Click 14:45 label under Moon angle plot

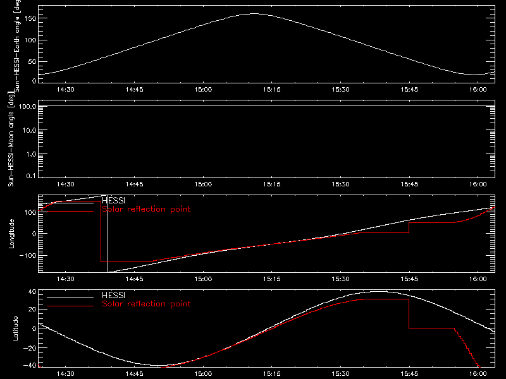tap(134, 184)
